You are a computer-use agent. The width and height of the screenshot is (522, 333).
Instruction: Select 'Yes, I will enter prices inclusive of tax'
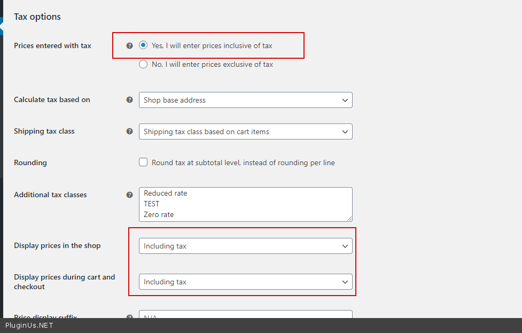pos(143,45)
